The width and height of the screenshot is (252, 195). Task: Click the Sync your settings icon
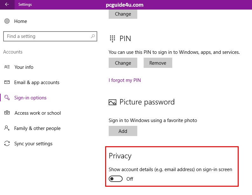(x=7, y=144)
